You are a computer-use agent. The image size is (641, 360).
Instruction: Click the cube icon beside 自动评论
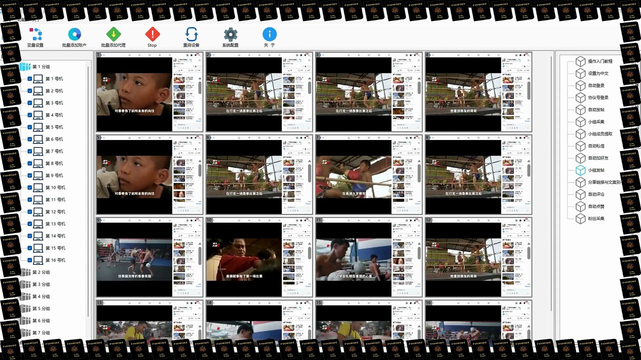coord(580,194)
